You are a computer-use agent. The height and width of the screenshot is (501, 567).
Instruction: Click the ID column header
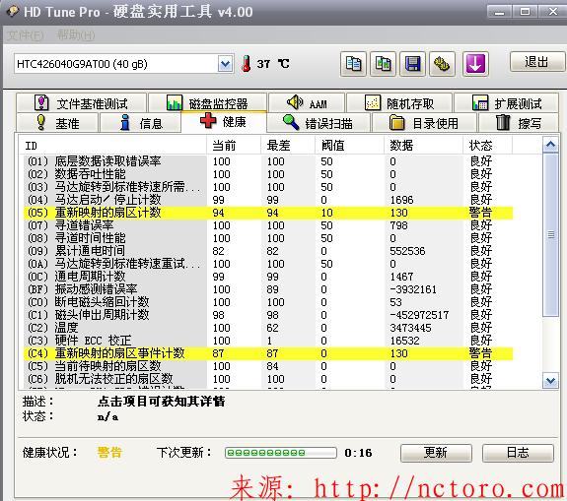point(112,146)
